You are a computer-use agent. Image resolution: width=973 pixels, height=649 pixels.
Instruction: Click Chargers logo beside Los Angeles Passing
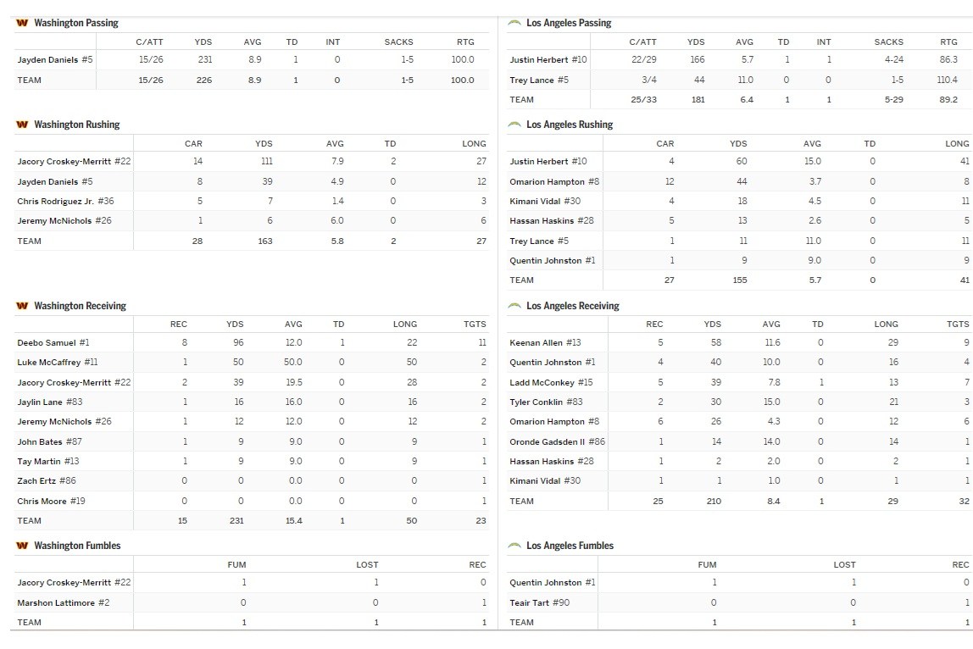coord(514,23)
